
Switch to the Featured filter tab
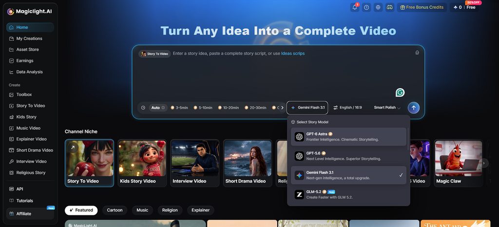[81, 210]
